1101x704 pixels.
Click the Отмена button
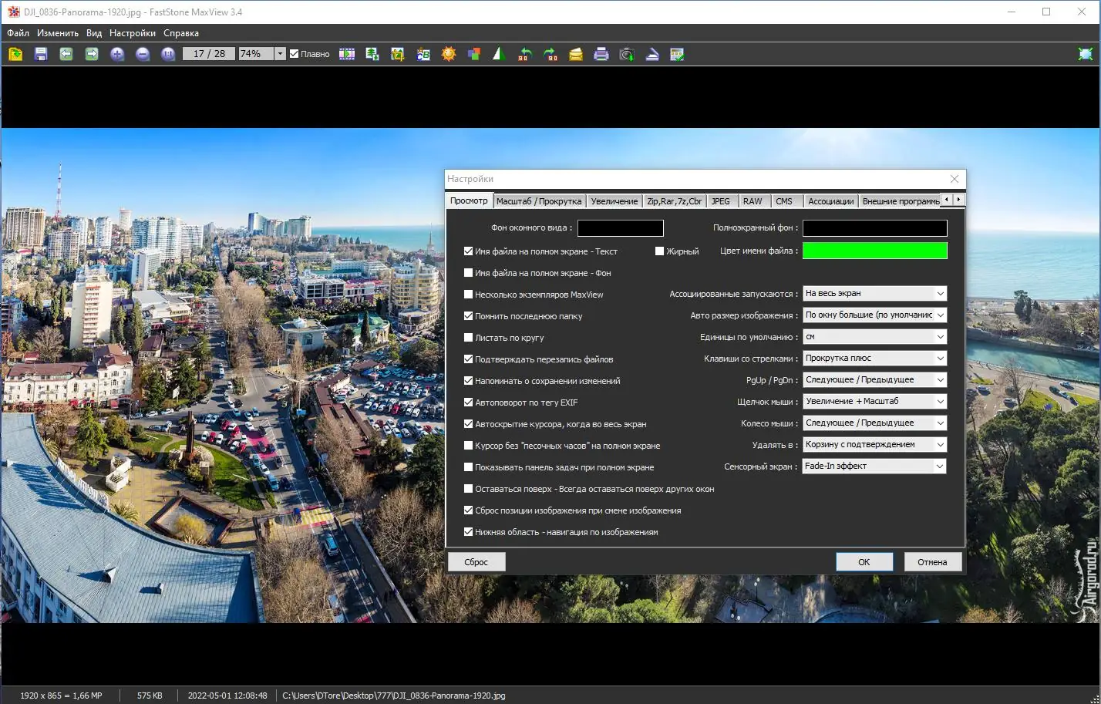click(x=932, y=562)
